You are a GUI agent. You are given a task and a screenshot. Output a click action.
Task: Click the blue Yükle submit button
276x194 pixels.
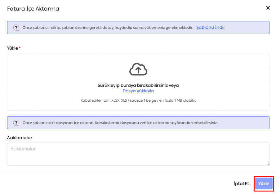(x=264, y=183)
